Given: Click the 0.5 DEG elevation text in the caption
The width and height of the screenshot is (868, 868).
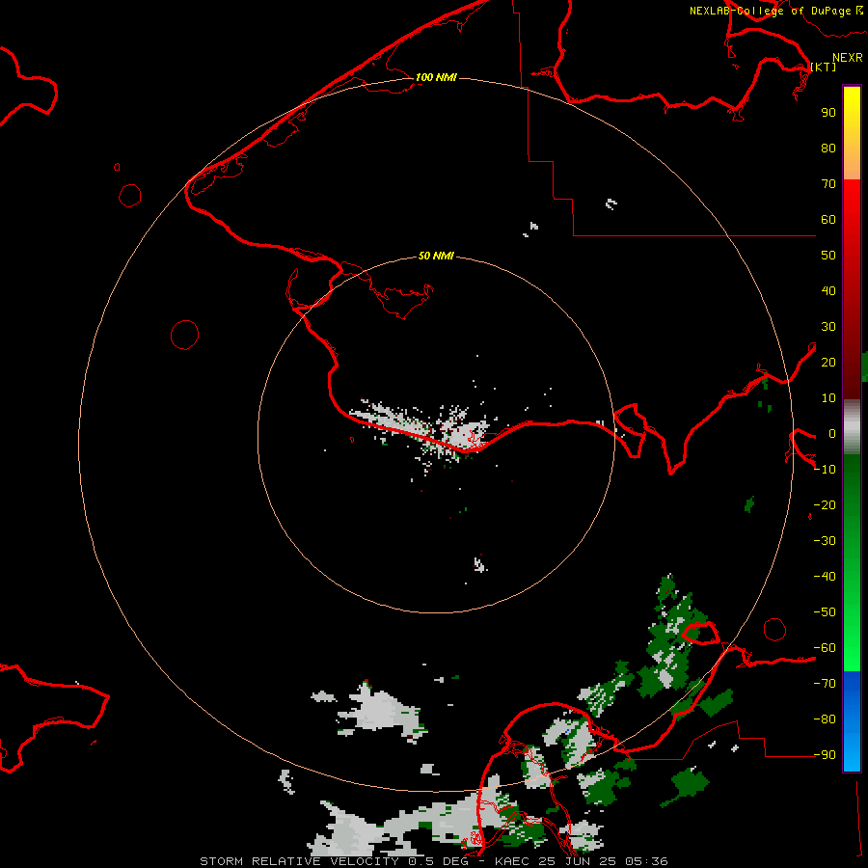Looking at the screenshot, I should (x=439, y=861).
